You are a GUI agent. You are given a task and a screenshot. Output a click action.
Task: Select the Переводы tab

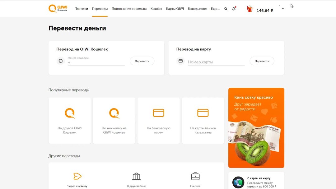[x=100, y=9]
